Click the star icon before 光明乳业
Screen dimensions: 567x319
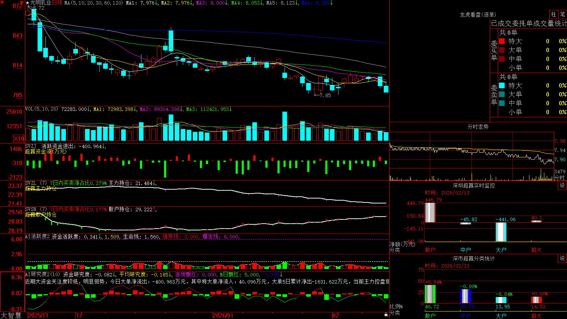pos(27,3)
